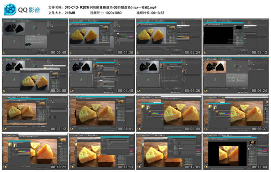Click the rainbow color spectrum in 00:08:49 frame

click(x=157, y=114)
